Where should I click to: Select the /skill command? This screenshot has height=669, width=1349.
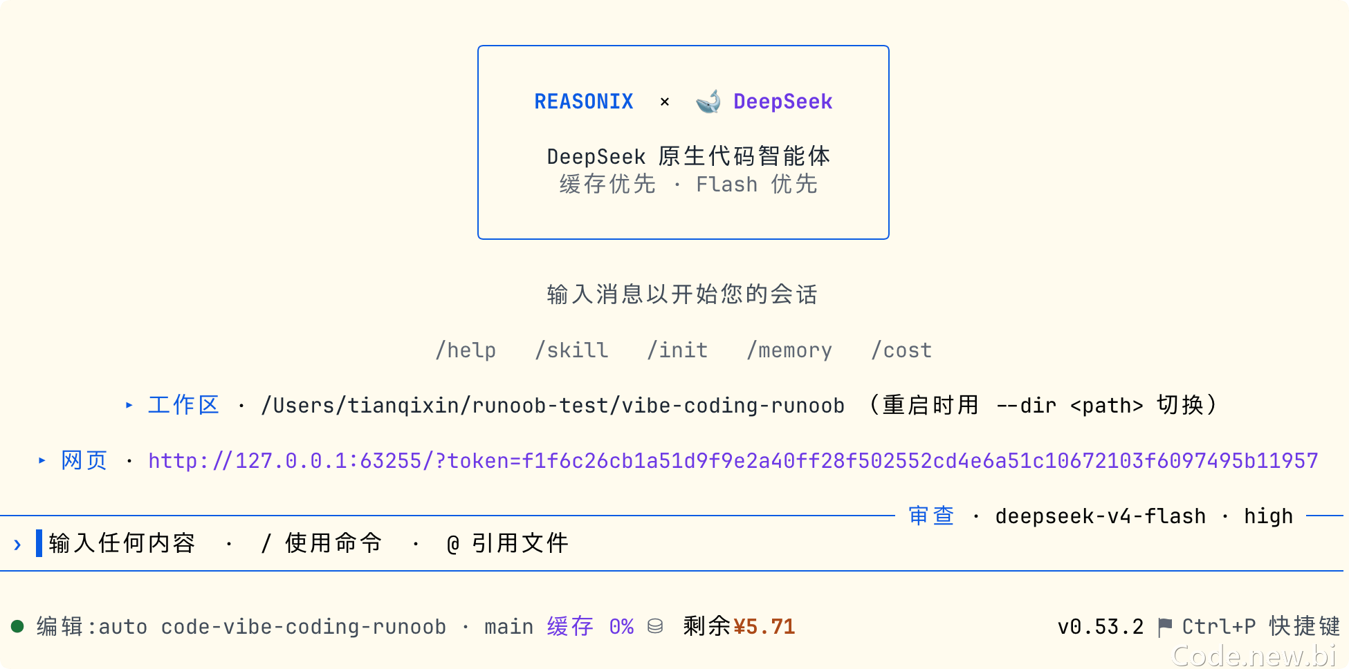571,350
